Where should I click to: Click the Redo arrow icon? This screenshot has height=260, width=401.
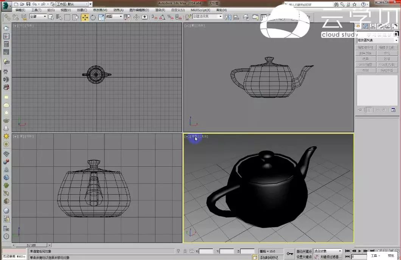pyautogui.click(x=43, y=4)
